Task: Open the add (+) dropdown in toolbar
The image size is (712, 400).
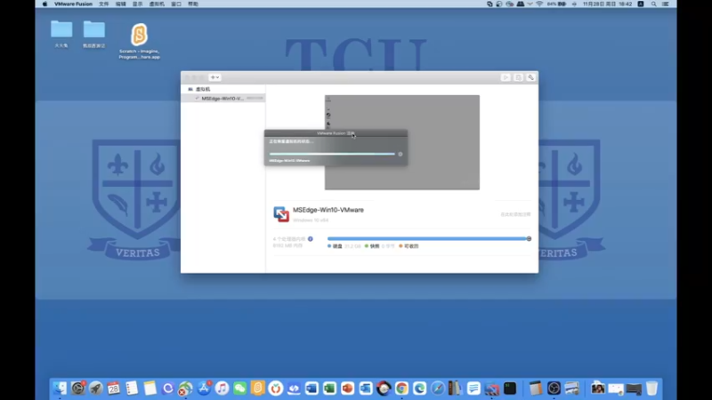Action: pyautogui.click(x=214, y=77)
